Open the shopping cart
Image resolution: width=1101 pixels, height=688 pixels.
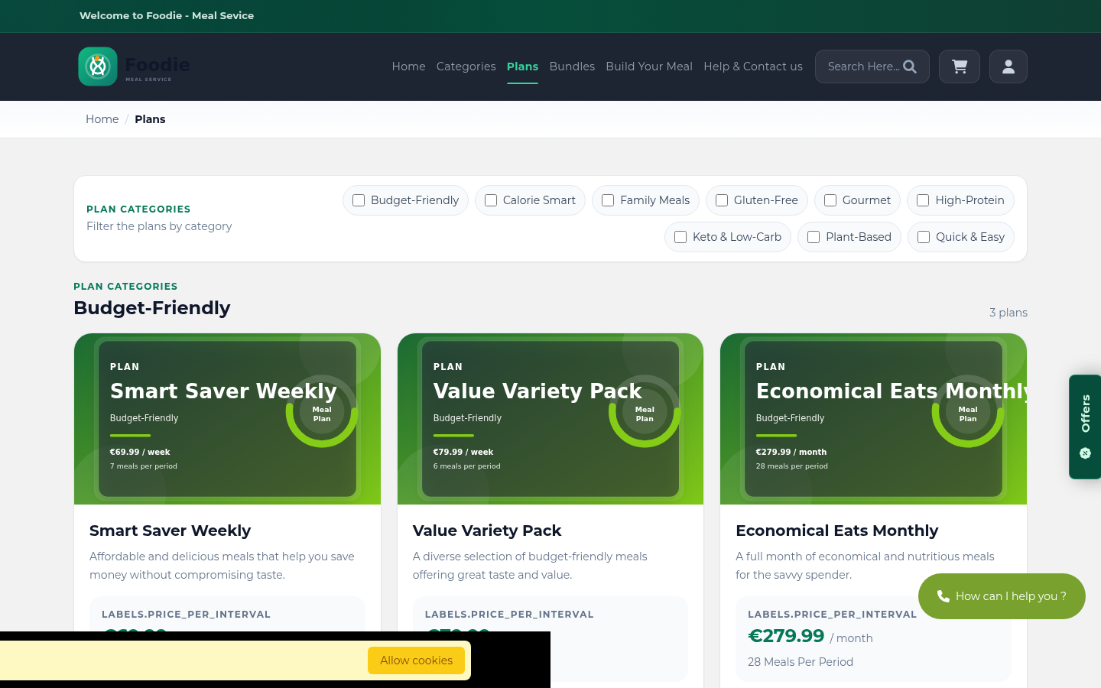(x=960, y=67)
